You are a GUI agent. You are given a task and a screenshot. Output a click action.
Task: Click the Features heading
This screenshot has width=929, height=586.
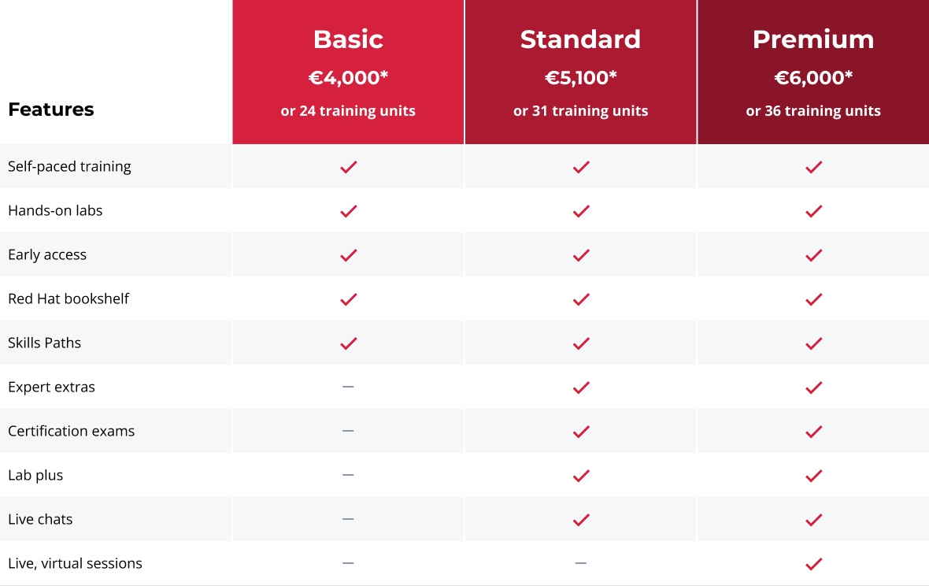(x=51, y=109)
